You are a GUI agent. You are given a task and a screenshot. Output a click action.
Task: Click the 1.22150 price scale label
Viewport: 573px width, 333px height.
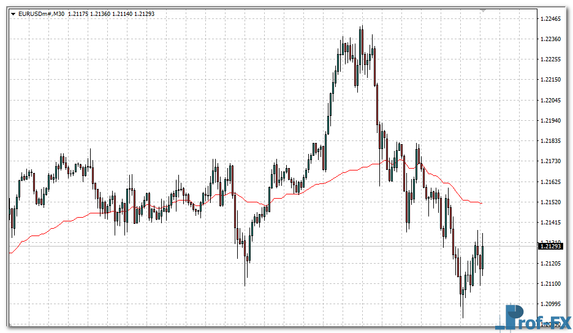pos(551,80)
